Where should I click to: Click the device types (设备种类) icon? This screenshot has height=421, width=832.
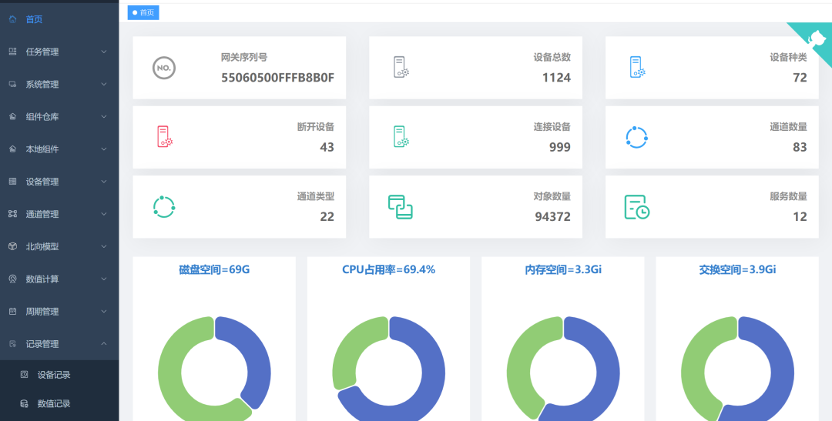[636, 68]
